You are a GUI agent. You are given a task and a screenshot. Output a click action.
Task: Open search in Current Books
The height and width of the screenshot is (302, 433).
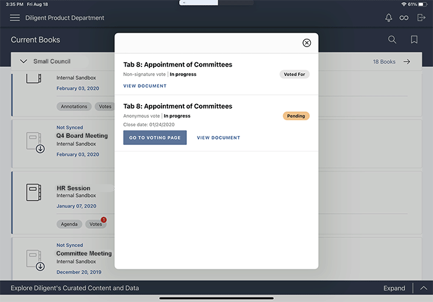(392, 40)
